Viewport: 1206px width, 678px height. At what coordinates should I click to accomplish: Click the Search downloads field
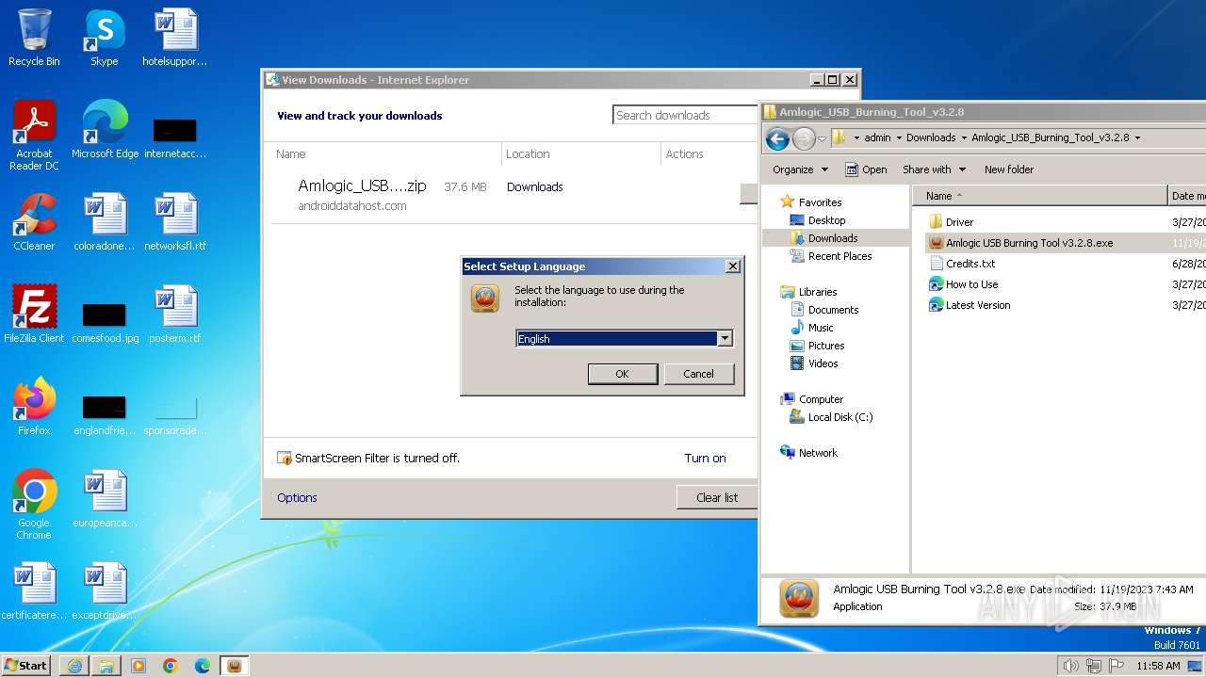click(x=686, y=115)
